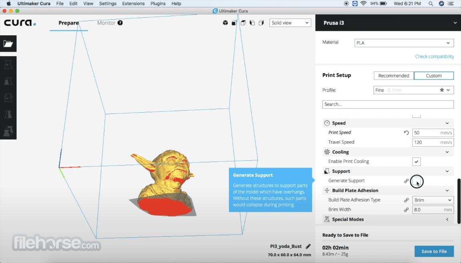Click the profile star icon

coord(442,90)
